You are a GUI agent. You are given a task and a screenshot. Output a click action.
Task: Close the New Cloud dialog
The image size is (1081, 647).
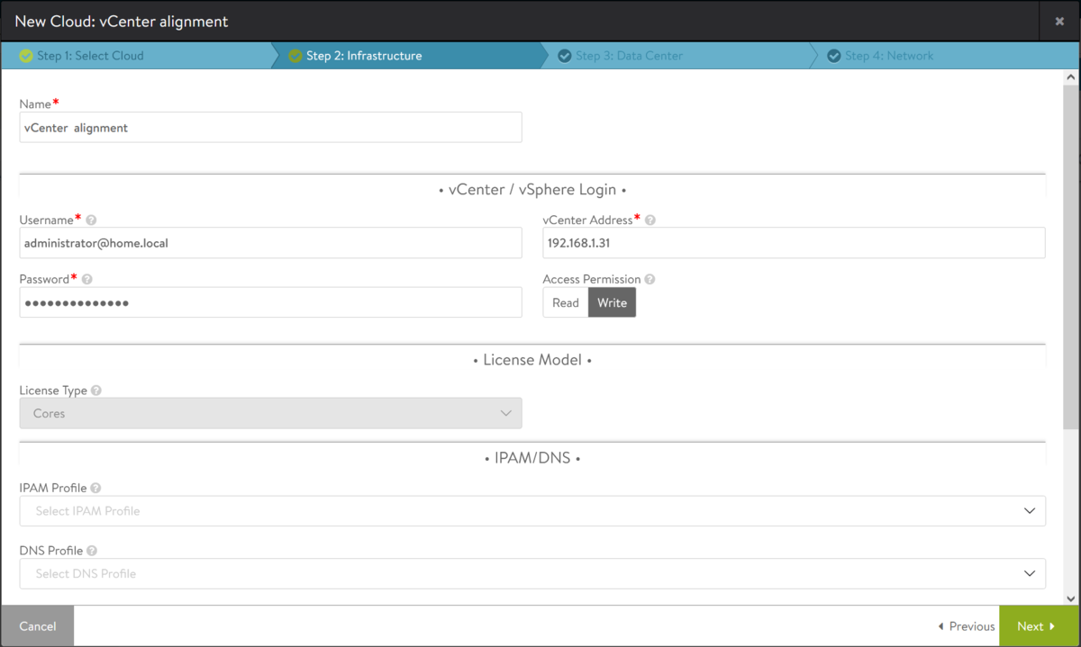[1059, 21]
